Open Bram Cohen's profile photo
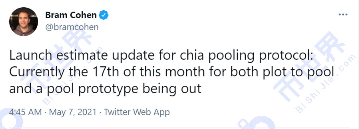359x129 pixels. pos(24,22)
